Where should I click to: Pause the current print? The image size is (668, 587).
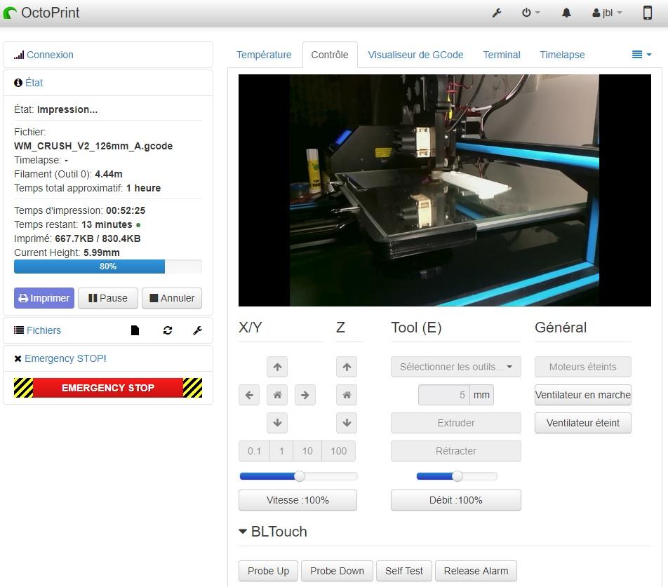point(108,298)
